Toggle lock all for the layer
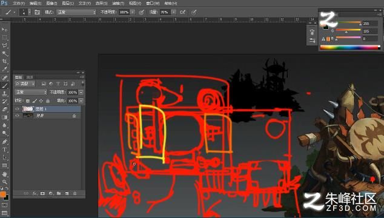This screenshot has height=218, width=384. (48, 101)
